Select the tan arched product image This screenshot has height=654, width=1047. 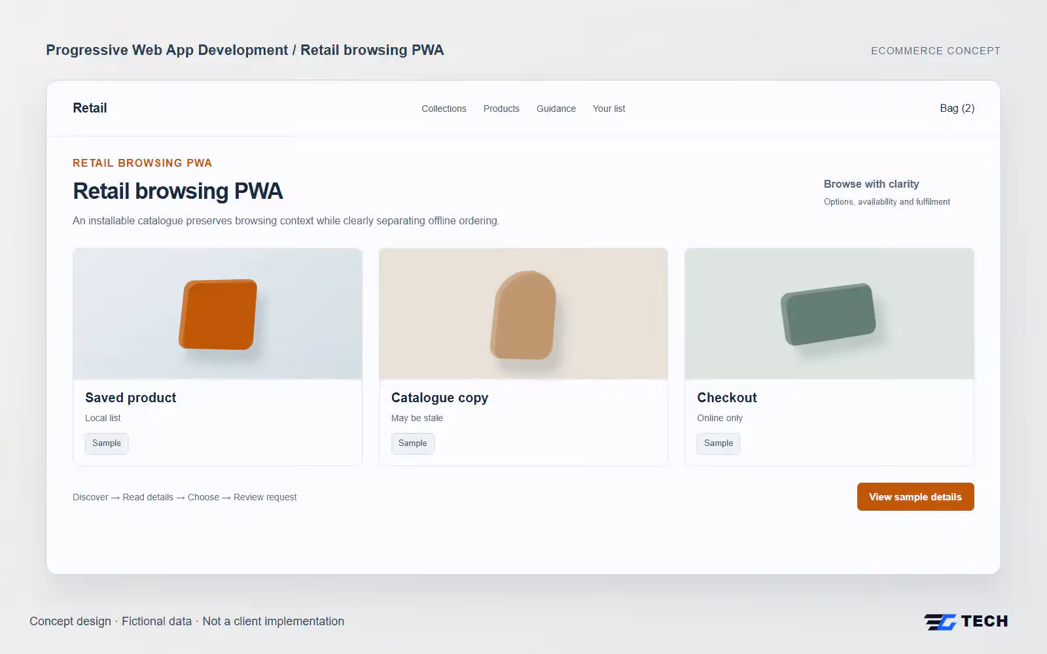tap(523, 314)
